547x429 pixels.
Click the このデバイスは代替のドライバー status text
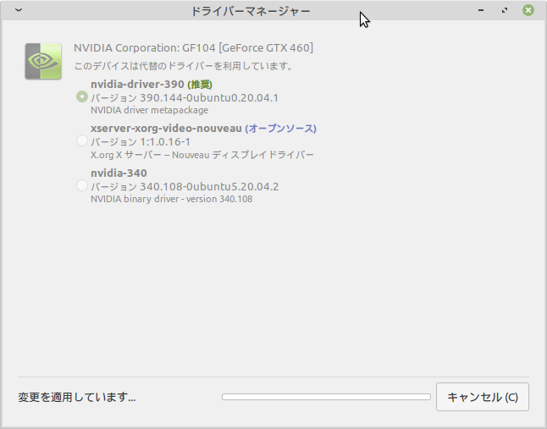coord(184,66)
